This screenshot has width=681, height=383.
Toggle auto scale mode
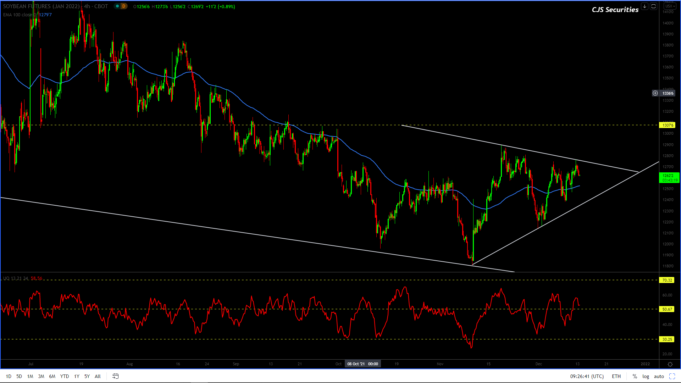click(659, 376)
